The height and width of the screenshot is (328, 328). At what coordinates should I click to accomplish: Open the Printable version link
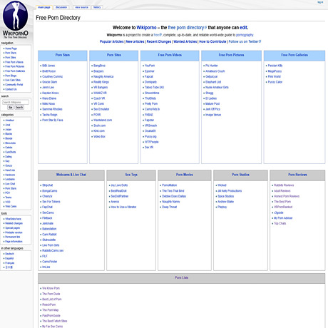[x=14, y=232]
